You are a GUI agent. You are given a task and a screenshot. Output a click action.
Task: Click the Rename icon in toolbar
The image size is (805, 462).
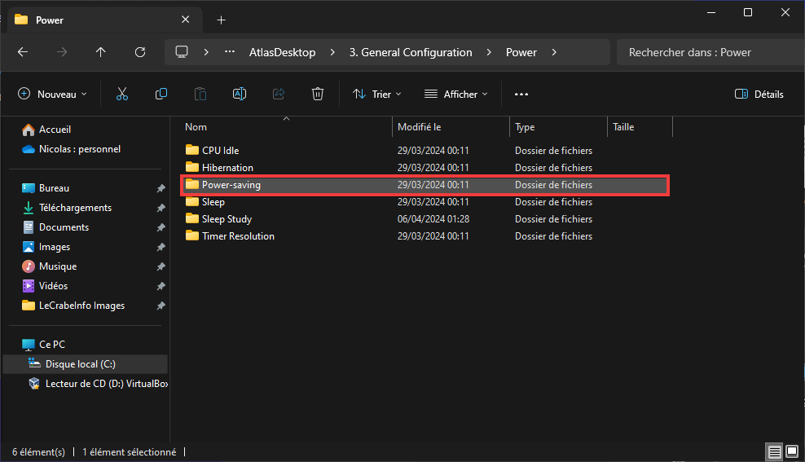(240, 94)
